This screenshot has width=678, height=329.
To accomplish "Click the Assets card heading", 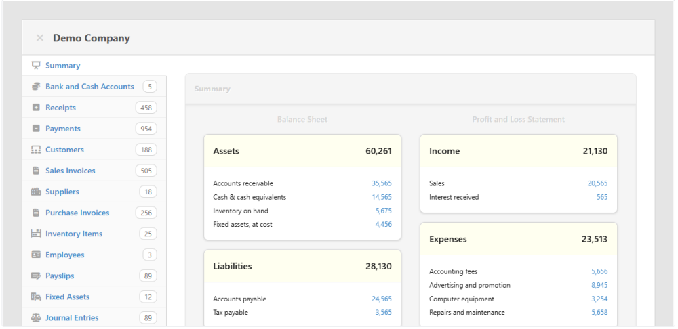I will point(226,151).
